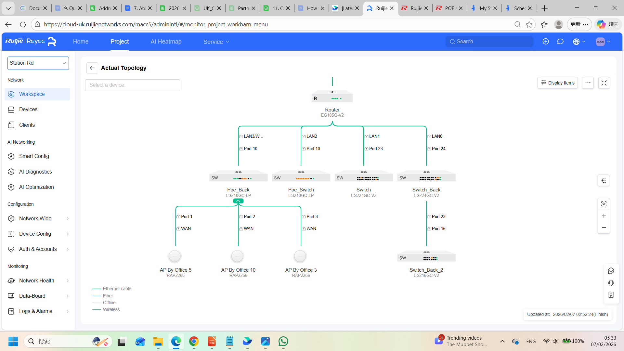Image resolution: width=624 pixels, height=351 pixels.
Task: Exit fullscreen topology view icon
Action: [604, 83]
